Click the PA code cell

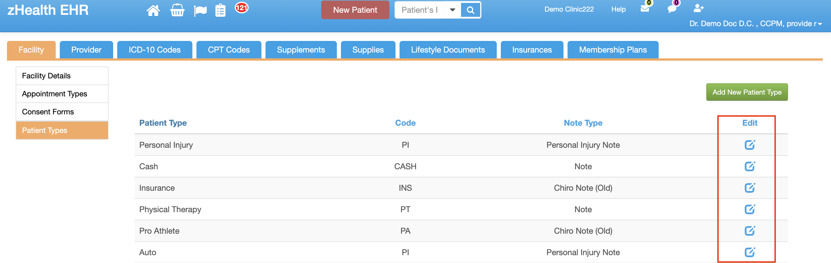(405, 231)
